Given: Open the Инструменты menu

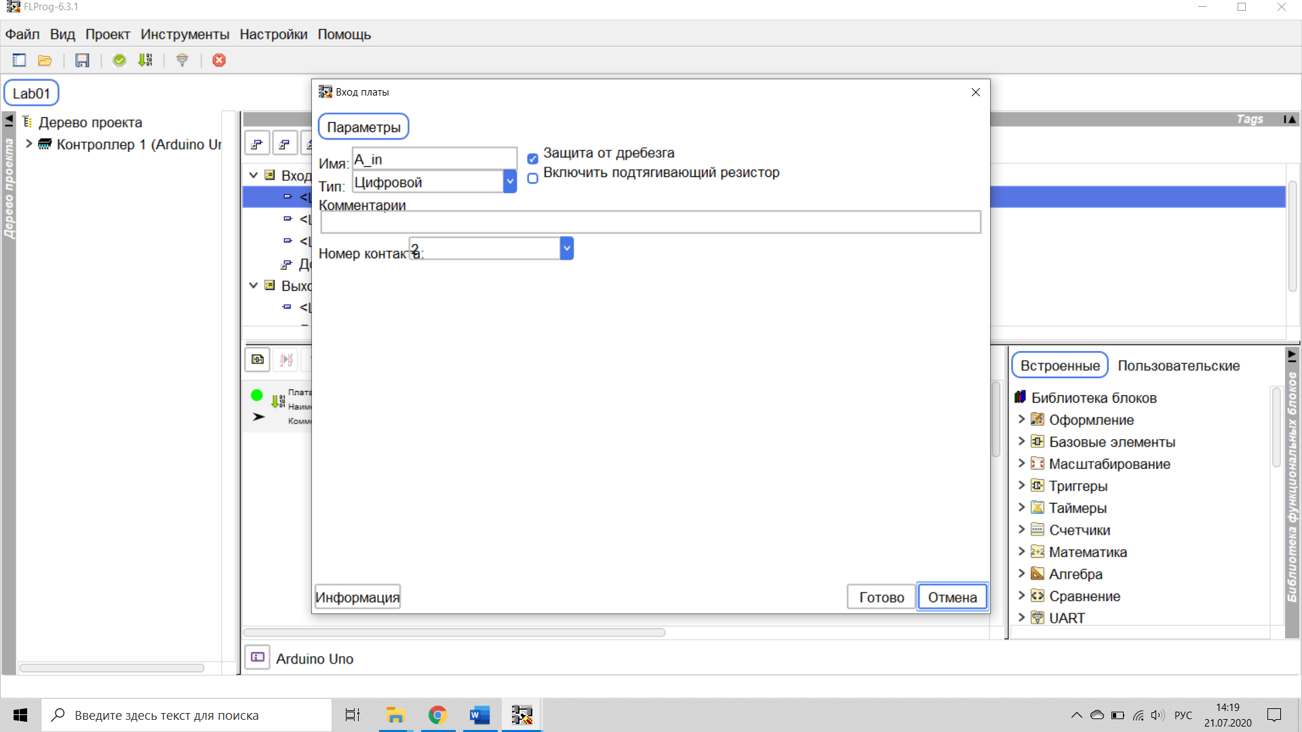Looking at the screenshot, I should [x=184, y=35].
